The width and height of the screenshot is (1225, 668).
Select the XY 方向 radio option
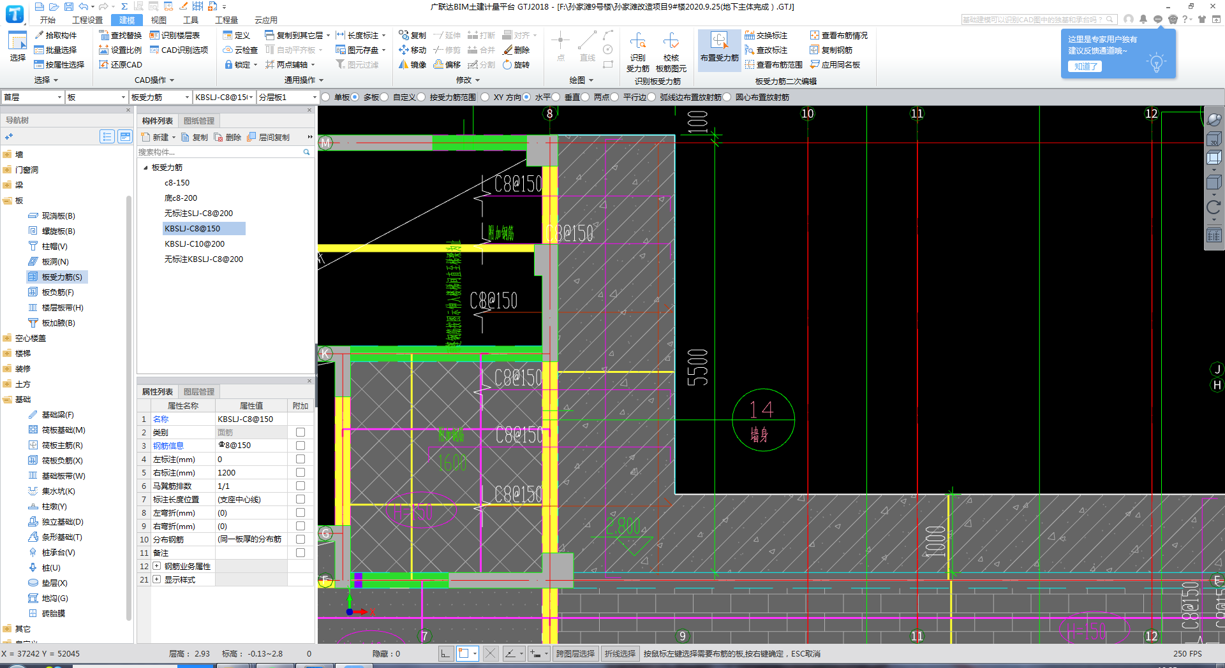coord(485,97)
